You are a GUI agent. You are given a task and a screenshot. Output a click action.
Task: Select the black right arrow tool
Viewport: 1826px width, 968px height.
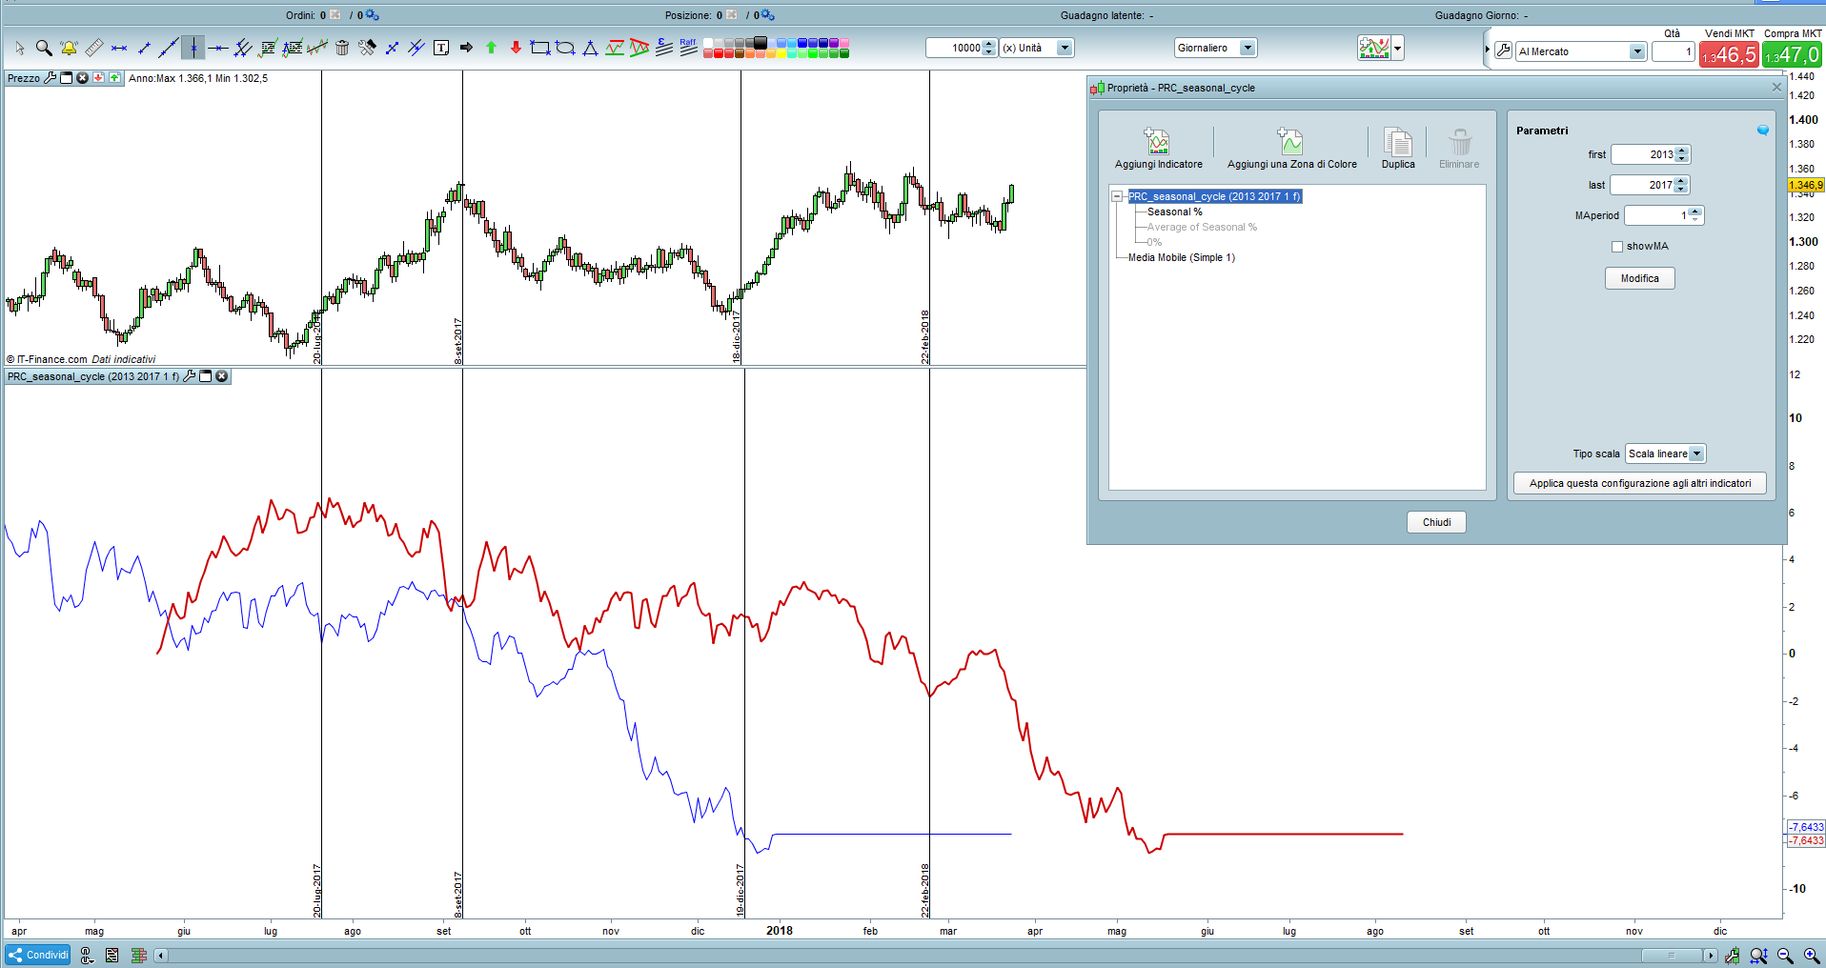pos(466,48)
